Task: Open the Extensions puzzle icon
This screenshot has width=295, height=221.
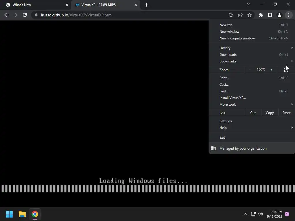Action: (261, 15)
